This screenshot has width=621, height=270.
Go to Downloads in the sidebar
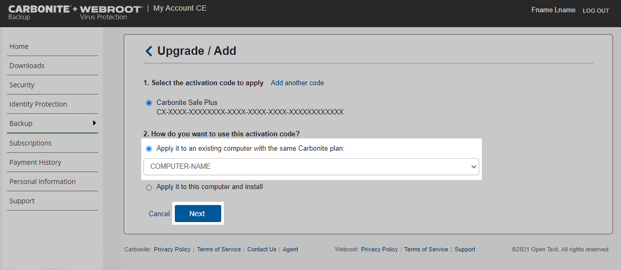tap(53, 66)
